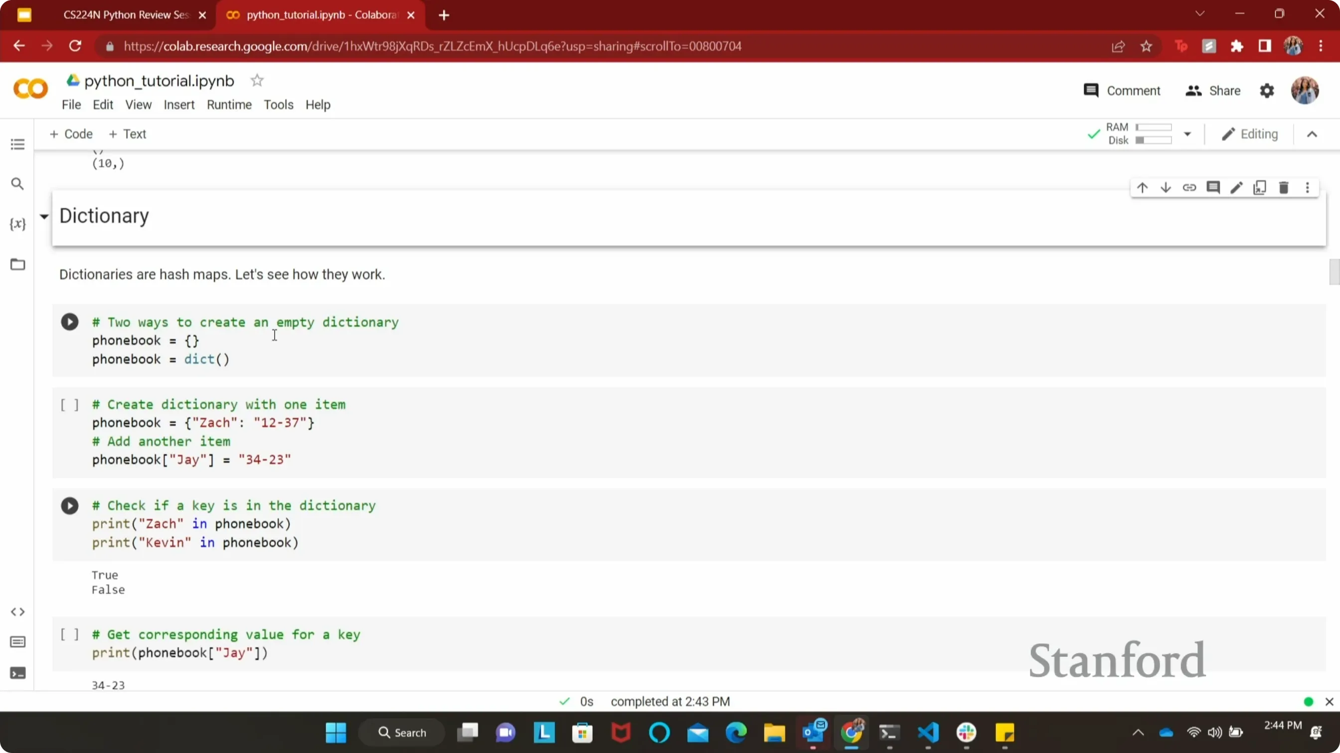
Task: Open the File menu
Action: (71, 105)
